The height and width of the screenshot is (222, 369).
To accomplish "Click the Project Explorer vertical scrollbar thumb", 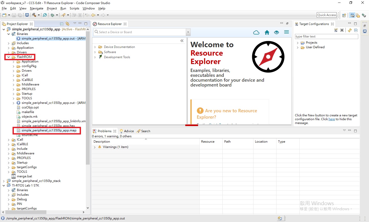I will [x=88, y=98].
